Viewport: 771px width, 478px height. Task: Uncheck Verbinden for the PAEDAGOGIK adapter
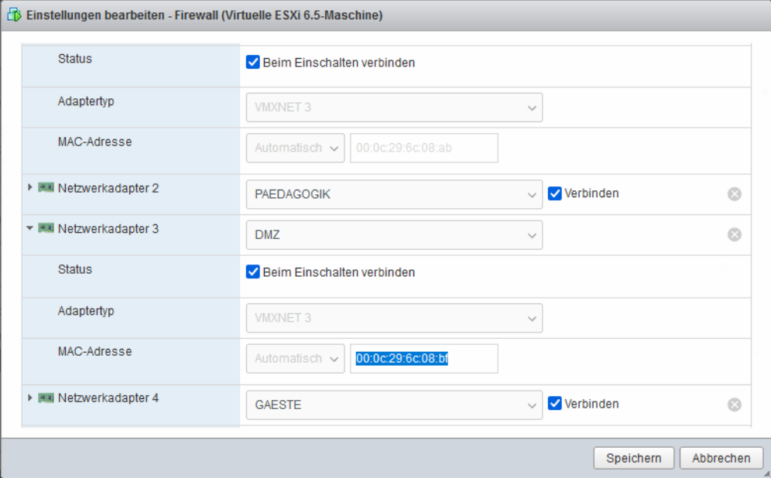[x=555, y=193]
